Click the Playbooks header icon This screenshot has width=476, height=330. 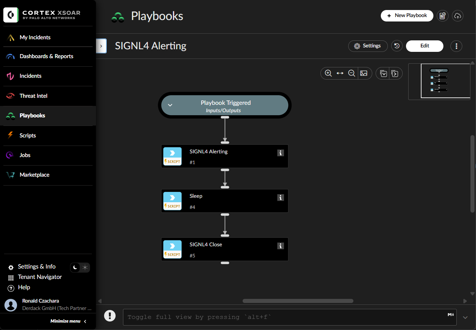(x=118, y=17)
